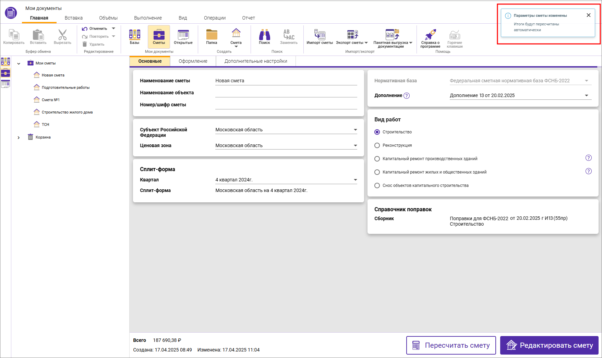Expand the Корзина tree node
This screenshot has width=602, height=358.
19,138
